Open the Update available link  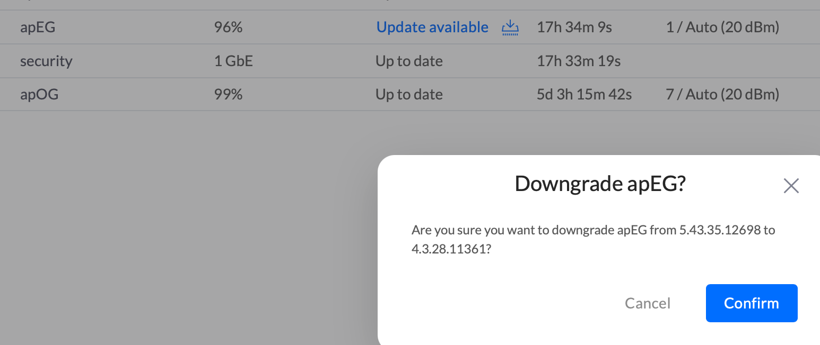click(x=432, y=27)
